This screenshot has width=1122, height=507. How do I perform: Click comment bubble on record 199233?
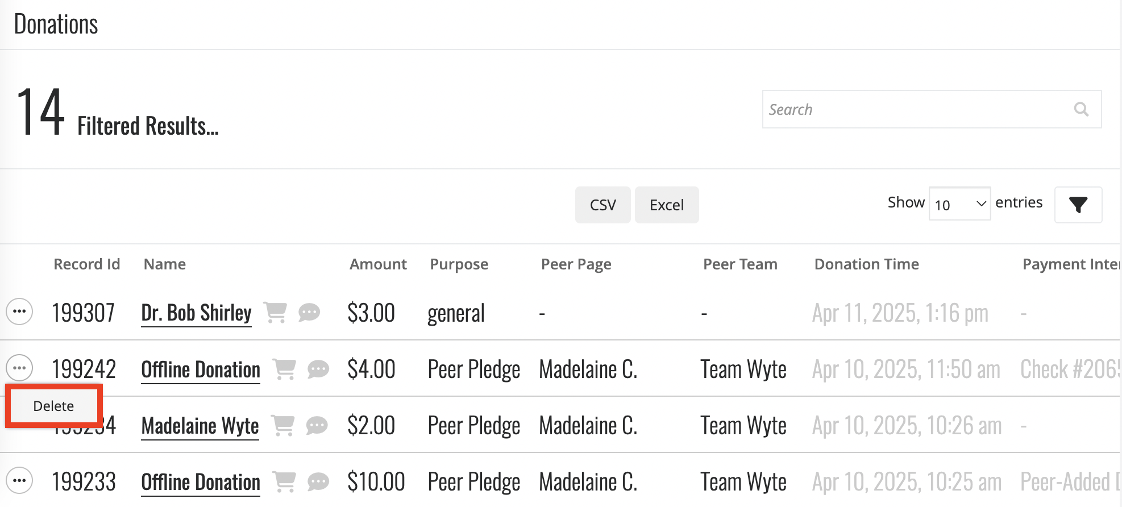click(318, 482)
